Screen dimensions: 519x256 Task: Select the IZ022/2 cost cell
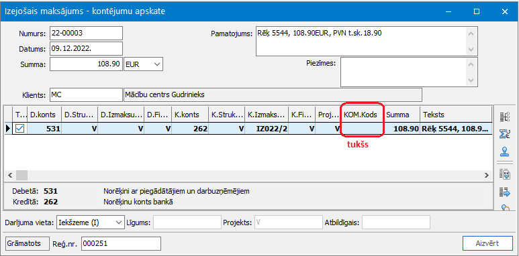pyautogui.click(x=267, y=129)
